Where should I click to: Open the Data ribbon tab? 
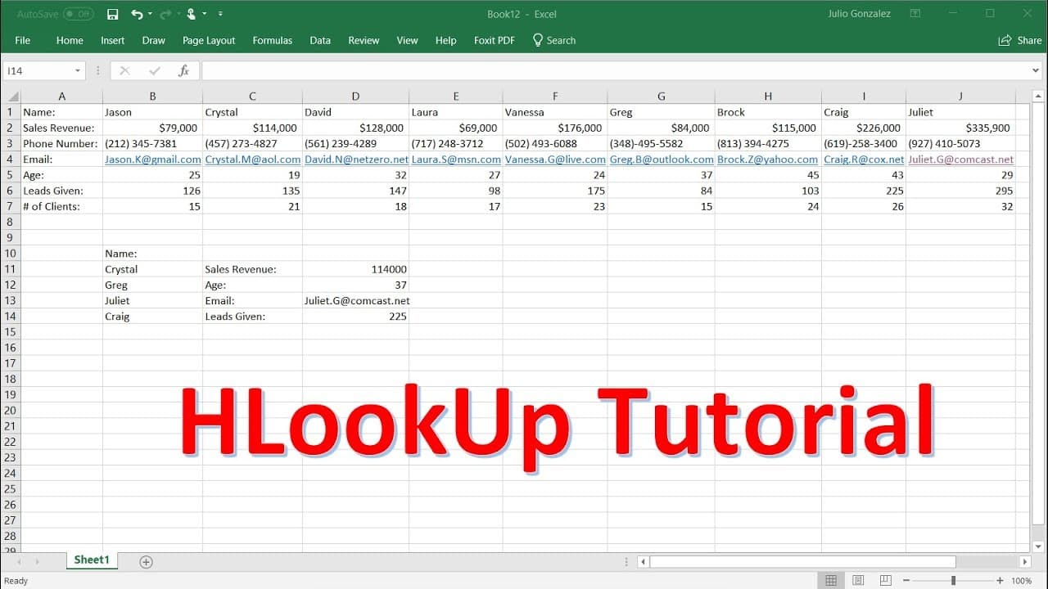pos(320,40)
